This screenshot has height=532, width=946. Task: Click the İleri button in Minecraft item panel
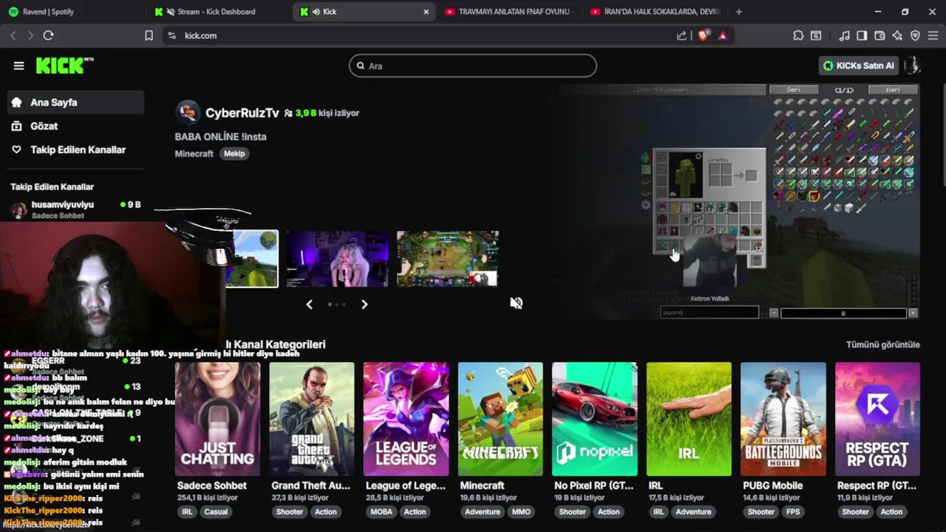tap(893, 89)
